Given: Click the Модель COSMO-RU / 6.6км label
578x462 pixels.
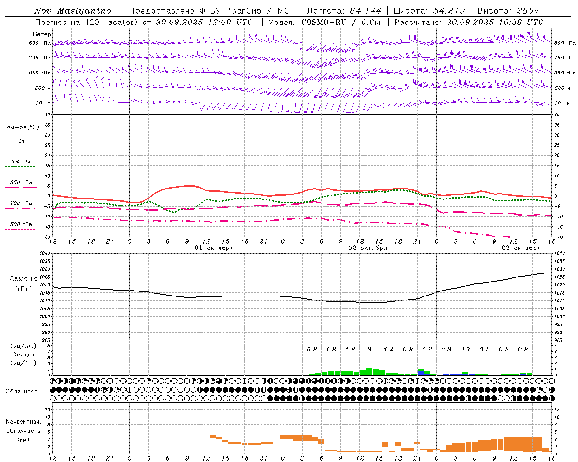Looking at the screenshot, I should click(x=326, y=22).
